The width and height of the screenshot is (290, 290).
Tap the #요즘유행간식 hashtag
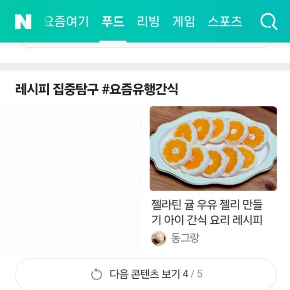140,89
